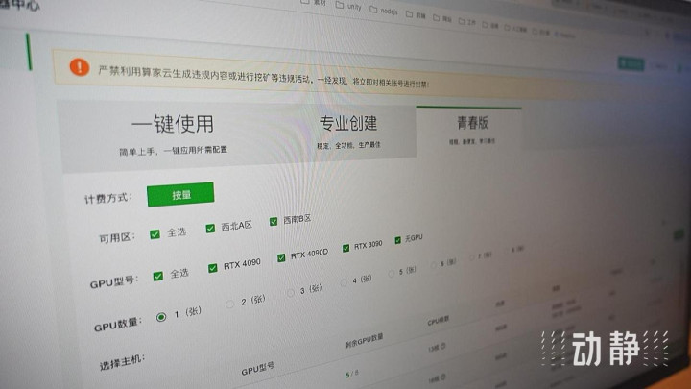The height and width of the screenshot is (389, 691).
Task: Toggle the RTX 4090 checkbox
Action: [x=213, y=268]
